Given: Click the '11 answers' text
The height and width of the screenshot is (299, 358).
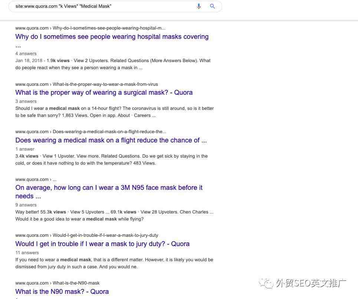Looking at the screenshot, I should tap(27, 253).
